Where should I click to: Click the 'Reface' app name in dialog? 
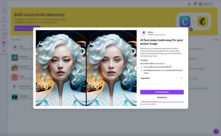tap(150, 32)
